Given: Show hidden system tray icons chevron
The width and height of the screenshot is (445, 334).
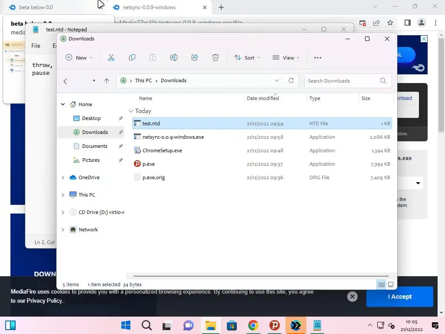Looking at the screenshot, I should (370, 325).
